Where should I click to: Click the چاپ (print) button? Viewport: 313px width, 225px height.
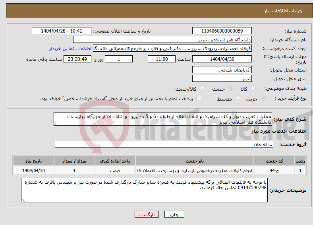174,214
